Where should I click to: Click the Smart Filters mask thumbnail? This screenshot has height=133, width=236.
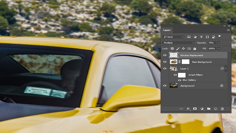coord(182,75)
